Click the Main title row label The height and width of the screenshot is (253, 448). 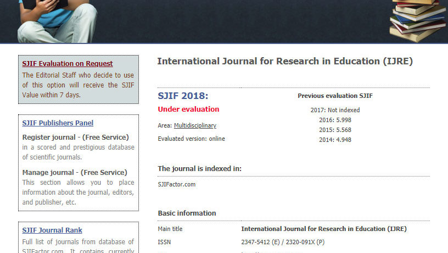point(170,229)
